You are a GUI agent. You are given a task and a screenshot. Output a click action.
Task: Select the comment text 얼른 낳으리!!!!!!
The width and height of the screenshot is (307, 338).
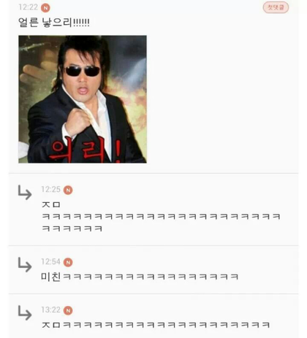pos(54,23)
